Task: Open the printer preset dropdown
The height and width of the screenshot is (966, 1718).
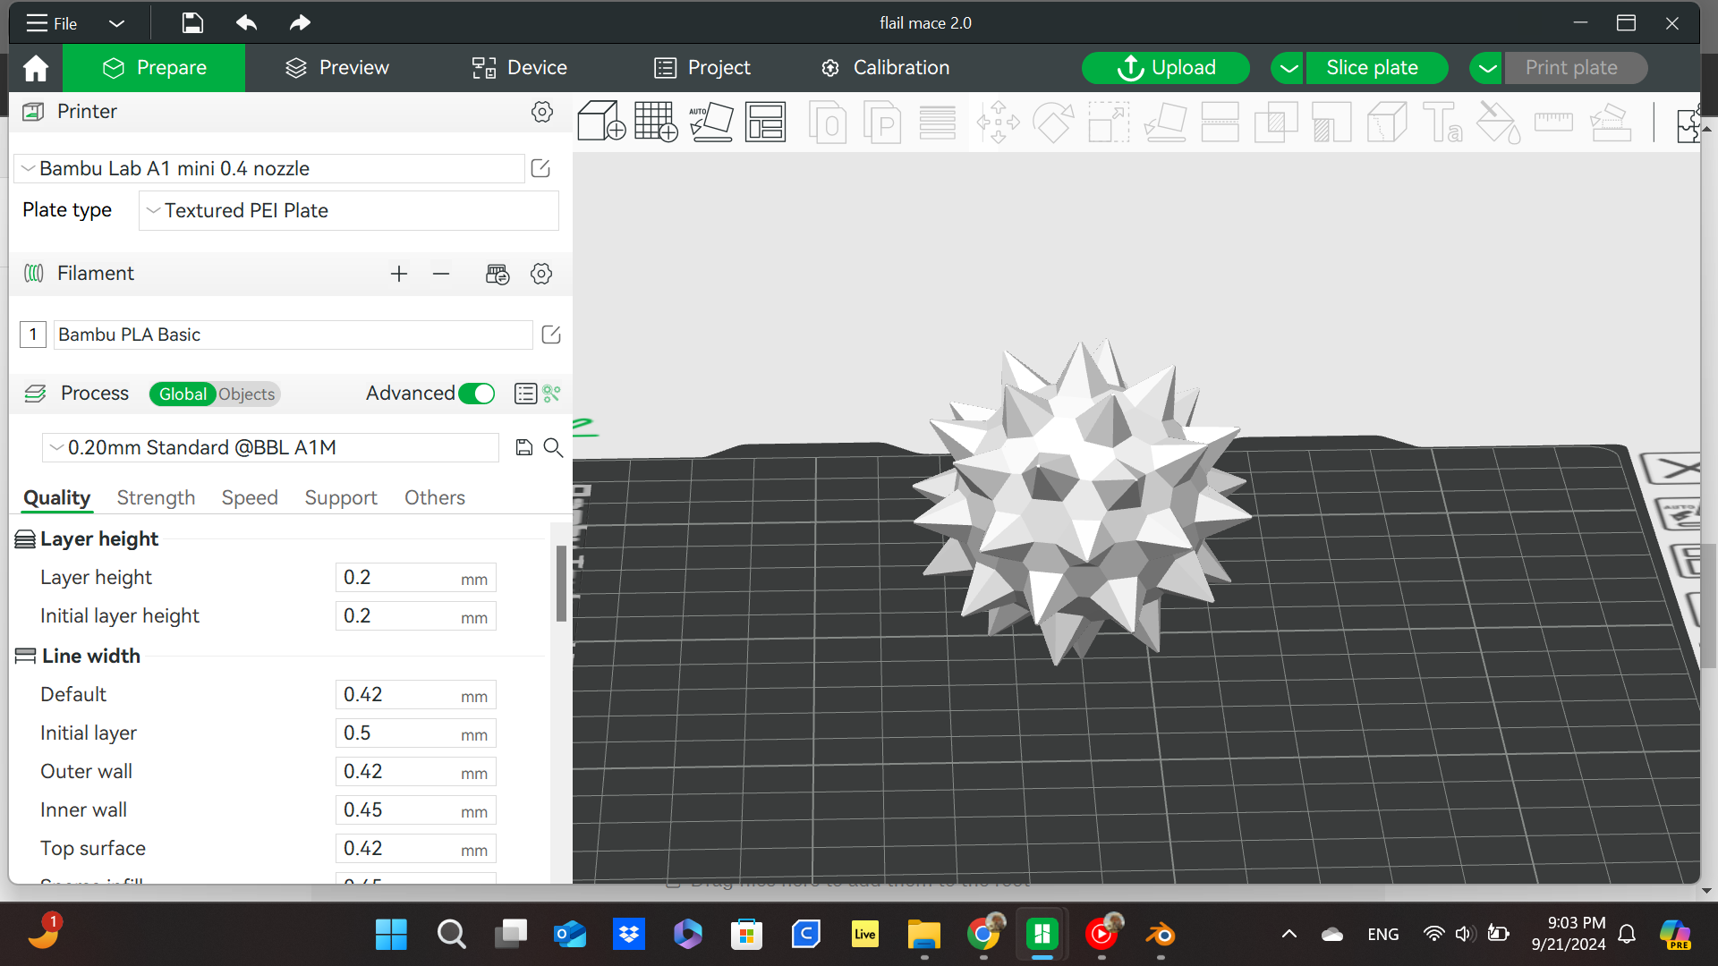Action: click(269, 169)
